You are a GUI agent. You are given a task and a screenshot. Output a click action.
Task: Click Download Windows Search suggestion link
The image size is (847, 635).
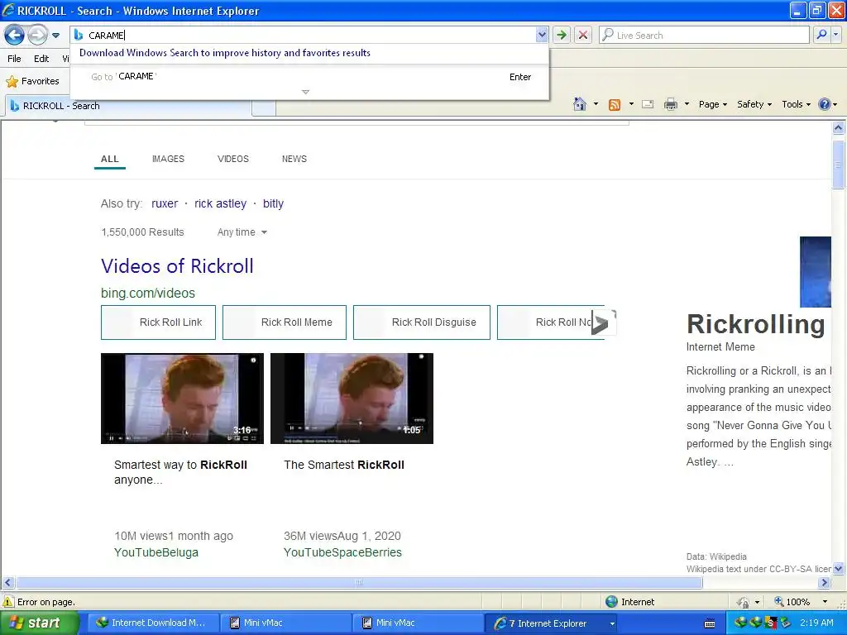coord(225,53)
